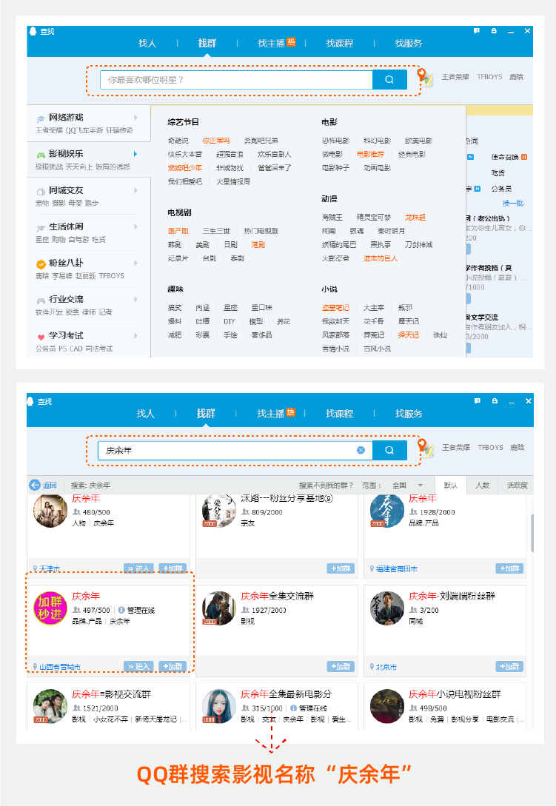Expand the 生活休闲 category arrow
This screenshot has width=556, height=806.
[135, 226]
